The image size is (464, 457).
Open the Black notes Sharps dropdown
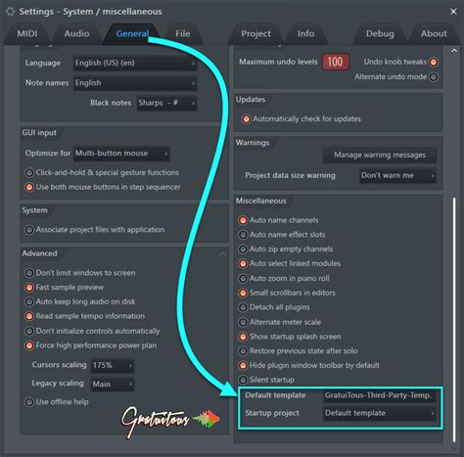[x=166, y=103]
